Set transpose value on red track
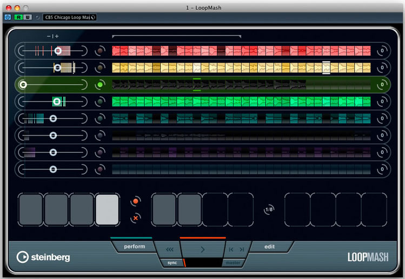405x279 pixels. tap(382, 51)
